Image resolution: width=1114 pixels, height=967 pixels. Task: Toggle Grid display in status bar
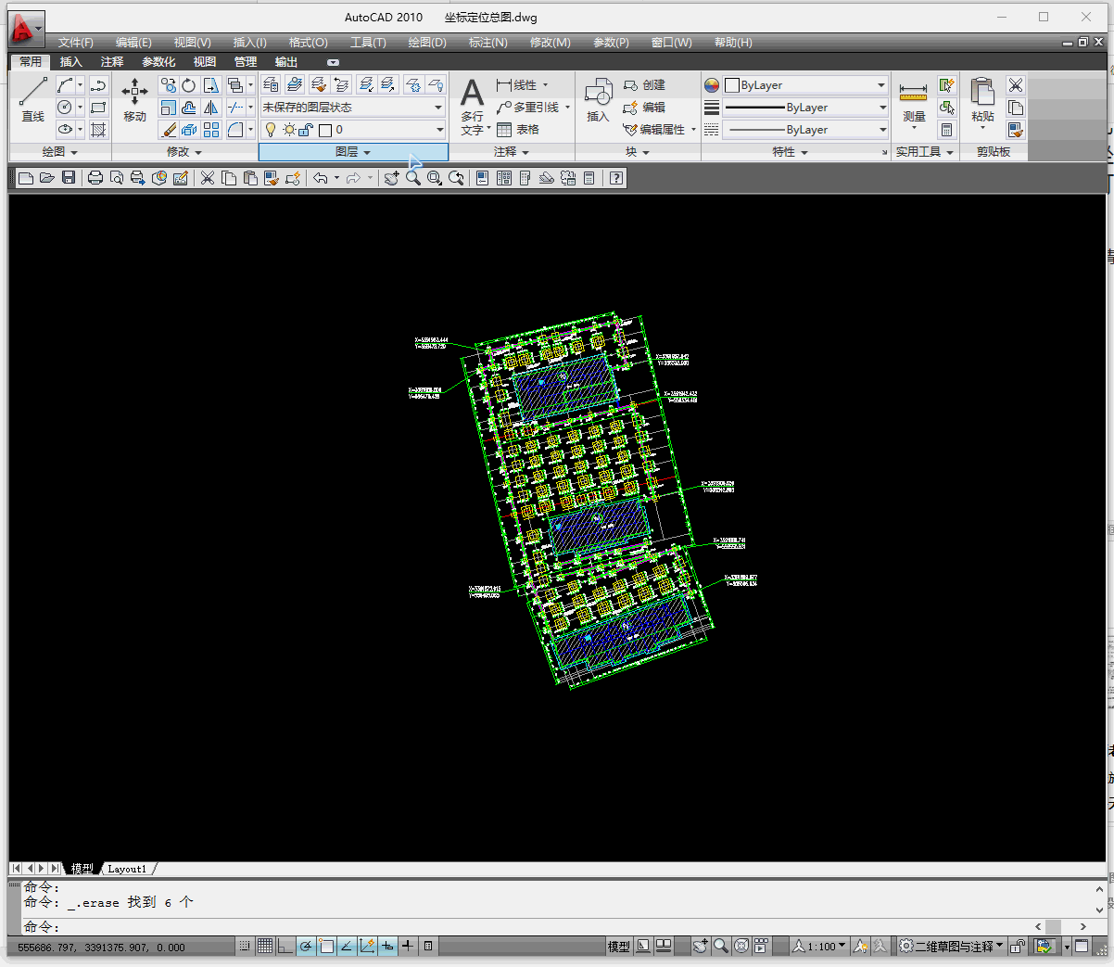coord(265,947)
